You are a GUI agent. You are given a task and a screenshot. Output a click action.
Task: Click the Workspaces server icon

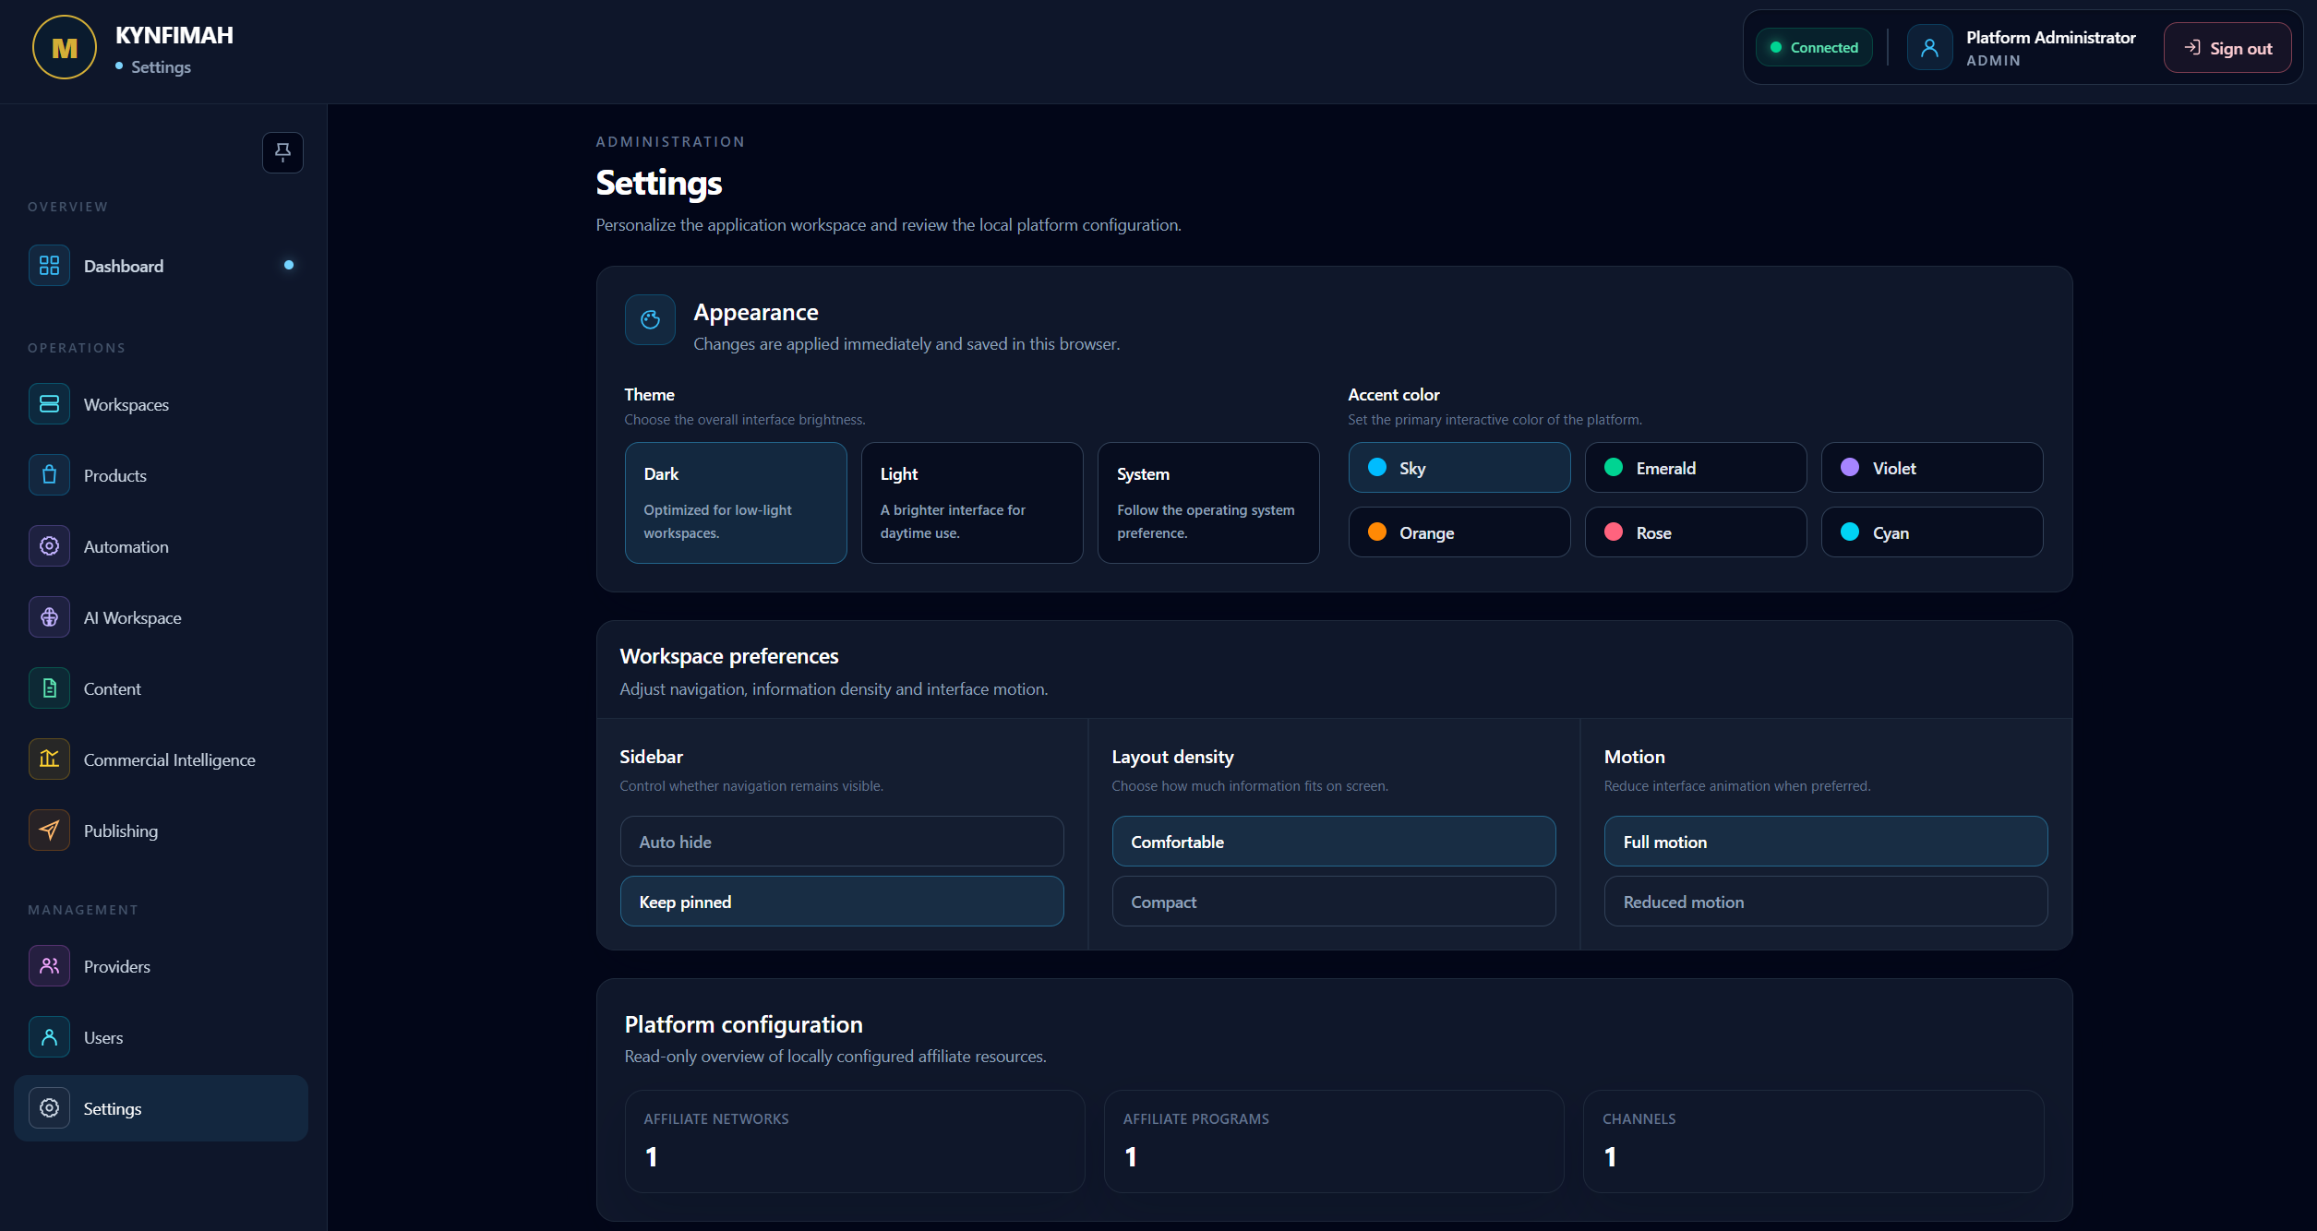[49, 404]
